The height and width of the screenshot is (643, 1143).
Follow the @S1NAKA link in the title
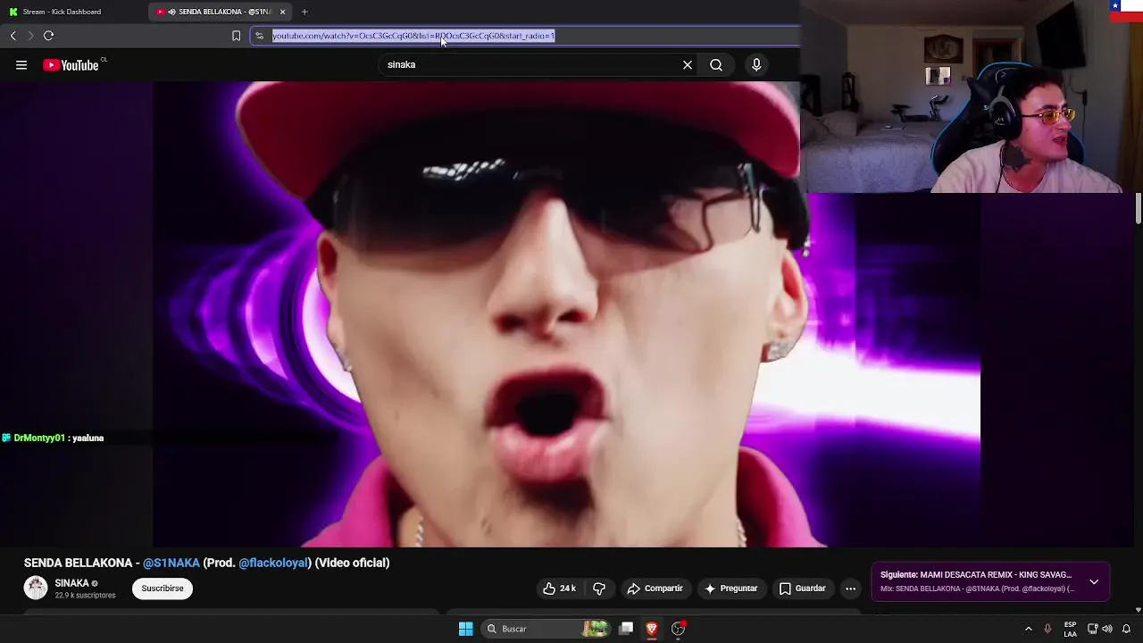(171, 563)
